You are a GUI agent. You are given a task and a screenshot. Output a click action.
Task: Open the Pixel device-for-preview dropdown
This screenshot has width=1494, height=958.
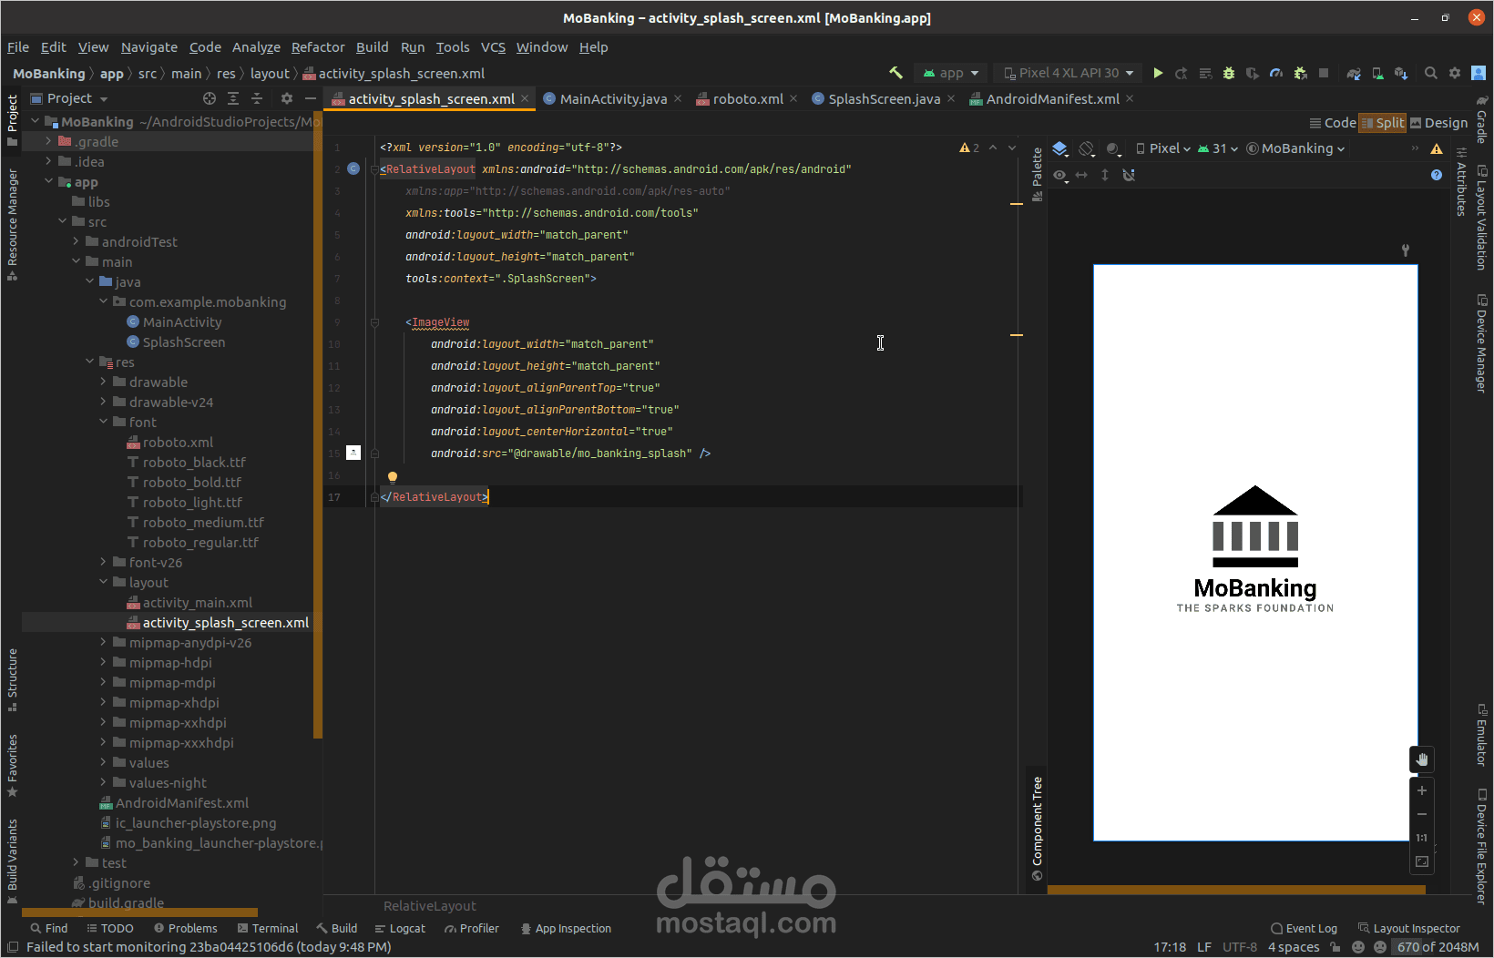click(x=1163, y=148)
